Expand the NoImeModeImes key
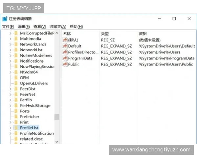This screenshot has height=158, width=197. coord(11,56)
